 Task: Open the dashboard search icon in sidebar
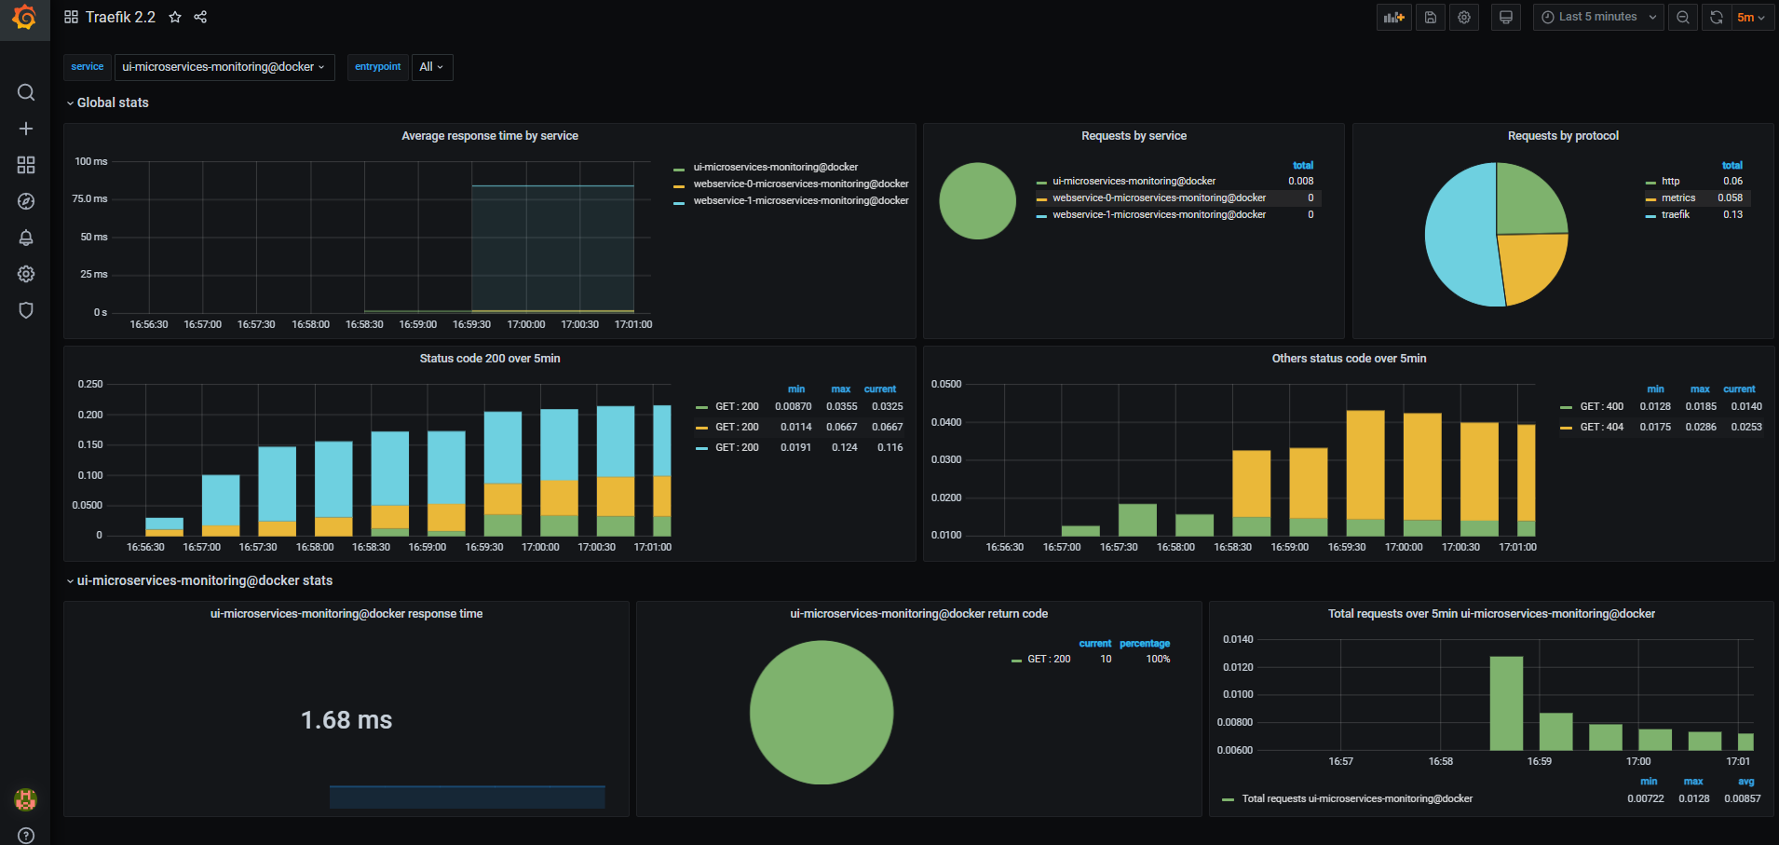coord(26,92)
